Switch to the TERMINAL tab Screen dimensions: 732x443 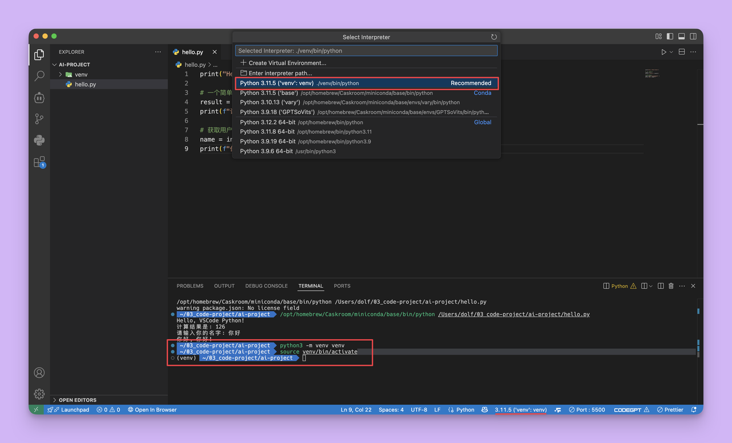[x=311, y=286]
